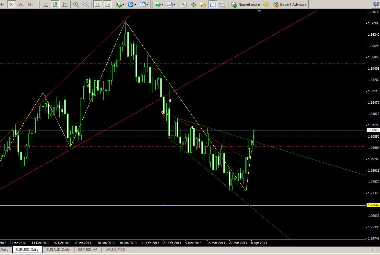Toggle Expert Advisors button
The height and width of the screenshot is (255, 380).
289,4
